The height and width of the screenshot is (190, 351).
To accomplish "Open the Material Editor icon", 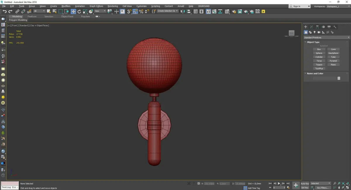I will [x=227, y=11].
